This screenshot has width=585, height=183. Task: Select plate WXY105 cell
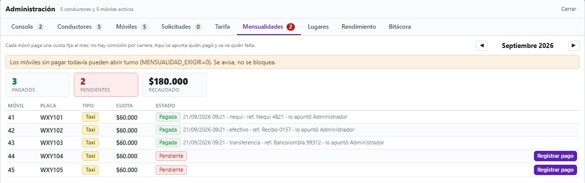[x=52, y=170]
